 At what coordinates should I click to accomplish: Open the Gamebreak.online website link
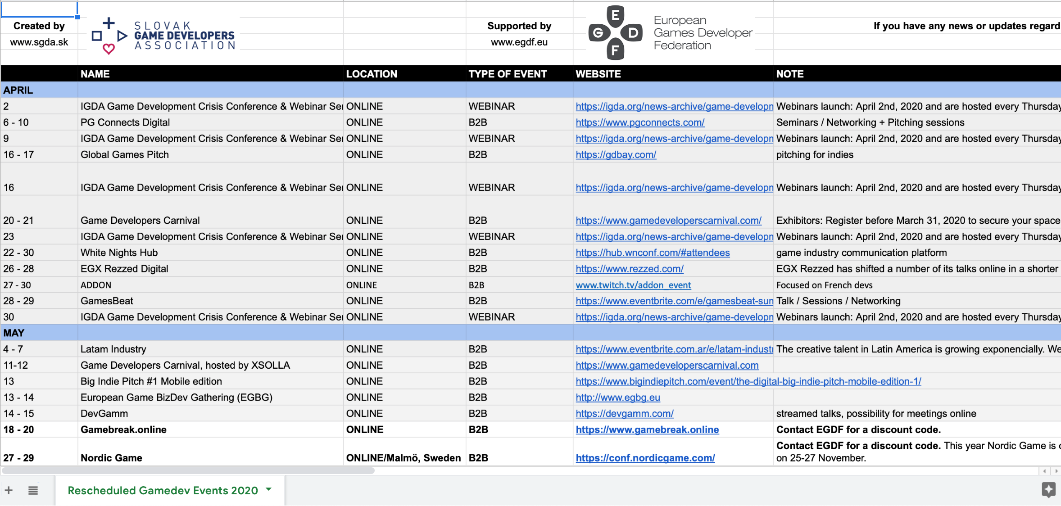click(647, 429)
